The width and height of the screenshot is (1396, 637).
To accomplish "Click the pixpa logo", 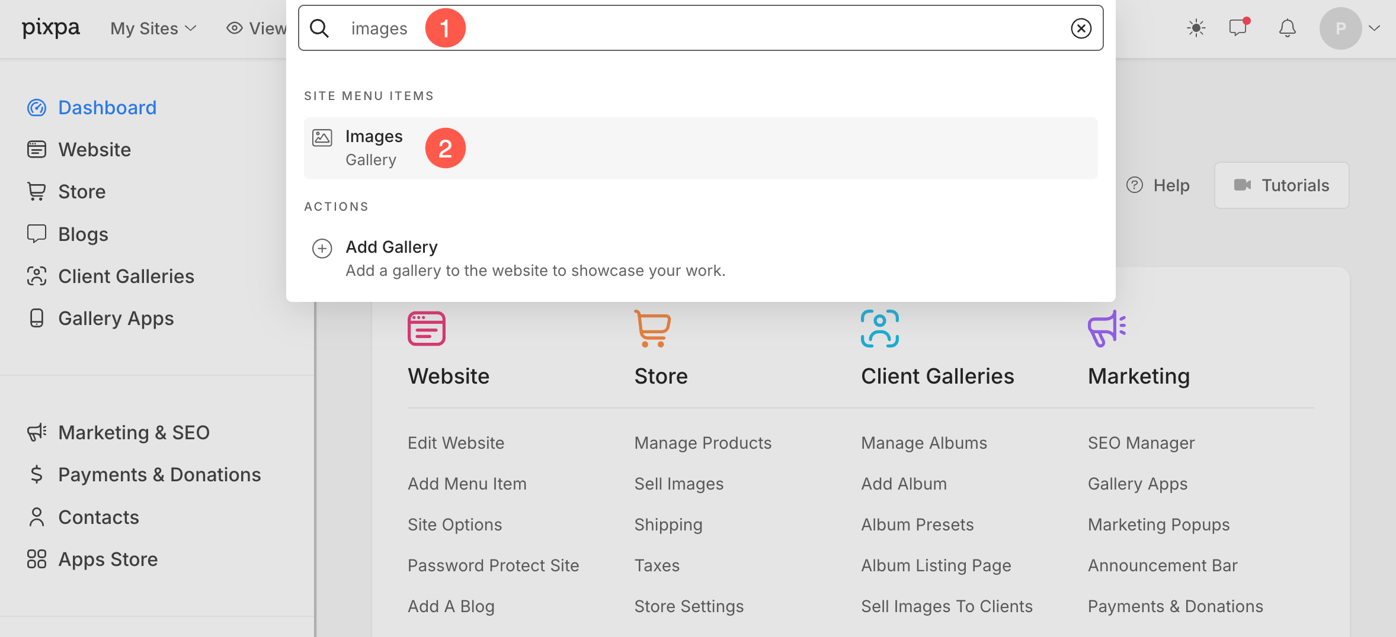I will [50, 28].
